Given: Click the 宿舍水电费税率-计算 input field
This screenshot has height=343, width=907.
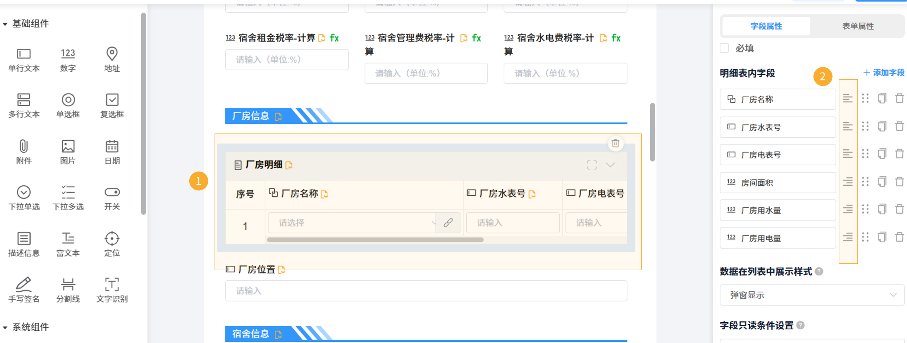Looking at the screenshot, I should coord(565,73).
